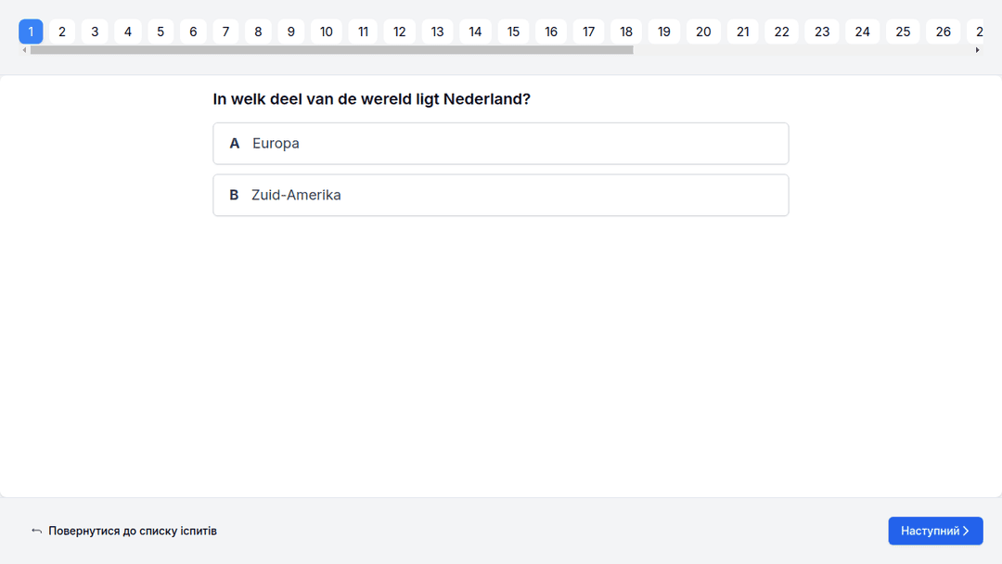Jump to question 23
Image resolution: width=1002 pixels, height=564 pixels.
[822, 32]
